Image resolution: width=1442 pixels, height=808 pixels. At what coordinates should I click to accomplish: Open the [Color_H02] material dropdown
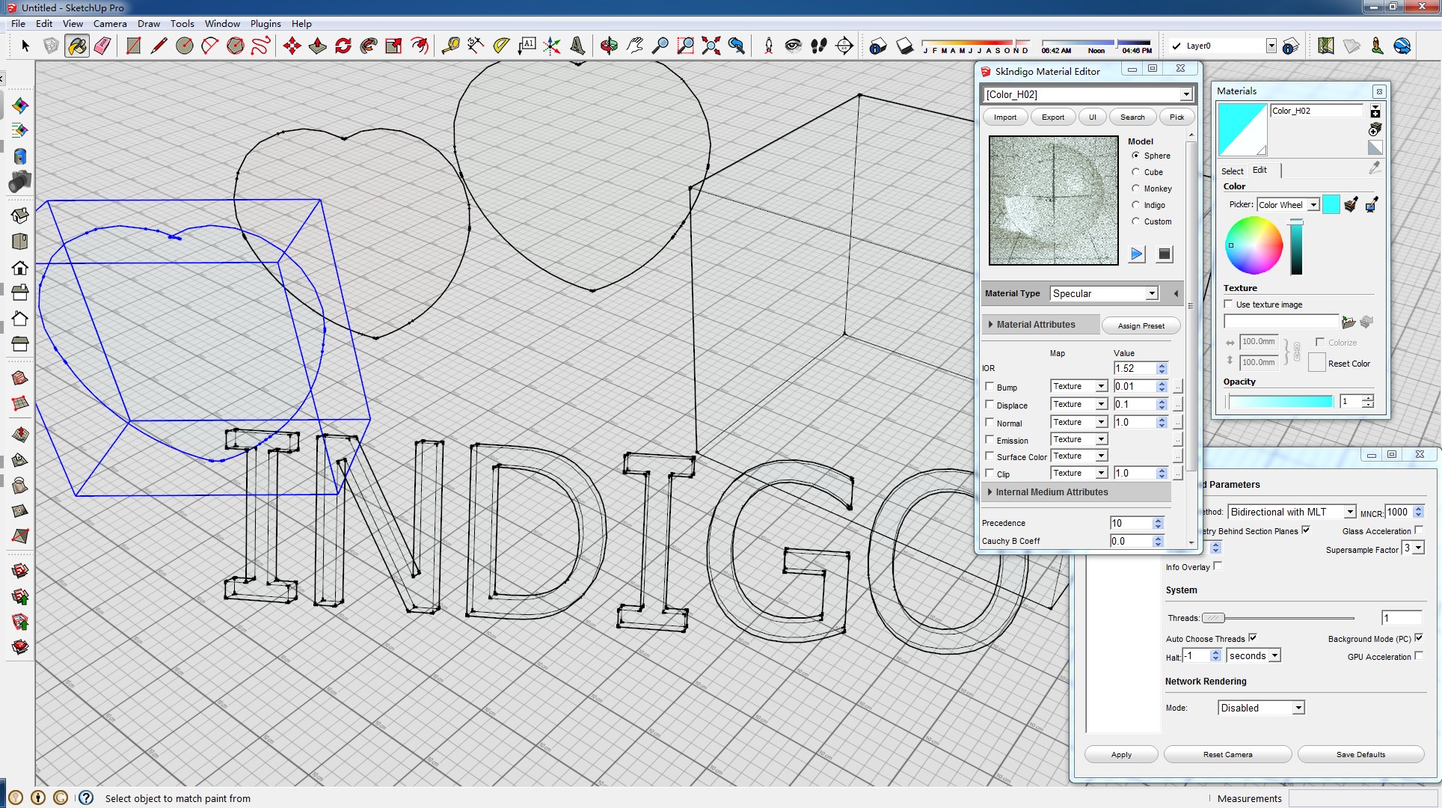coord(1087,94)
